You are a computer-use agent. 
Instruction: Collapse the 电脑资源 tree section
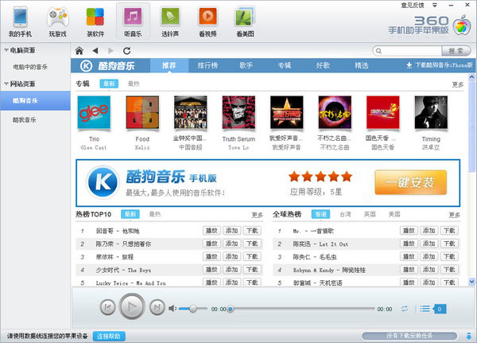tap(6, 50)
